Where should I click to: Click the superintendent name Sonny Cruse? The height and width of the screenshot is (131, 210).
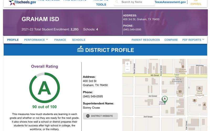(x=91, y=108)
